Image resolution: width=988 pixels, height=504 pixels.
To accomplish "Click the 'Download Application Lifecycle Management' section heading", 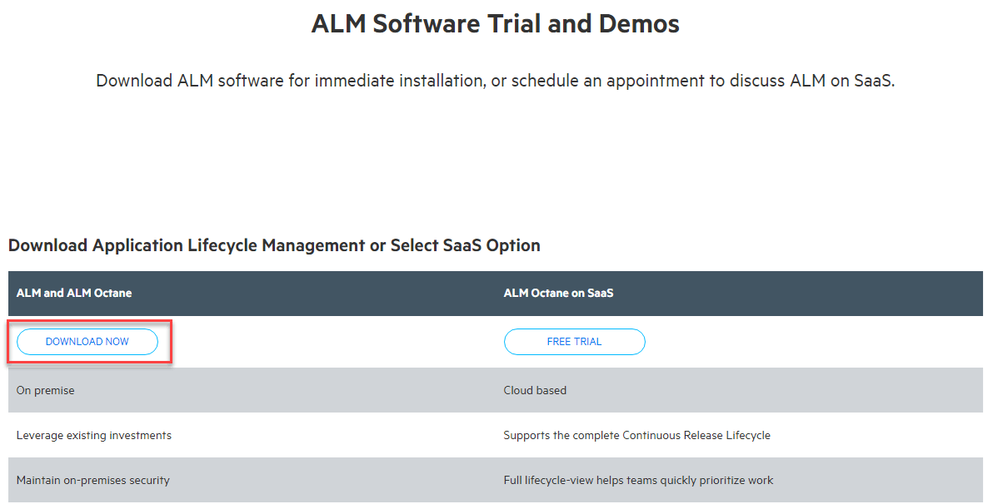I will [x=274, y=245].
